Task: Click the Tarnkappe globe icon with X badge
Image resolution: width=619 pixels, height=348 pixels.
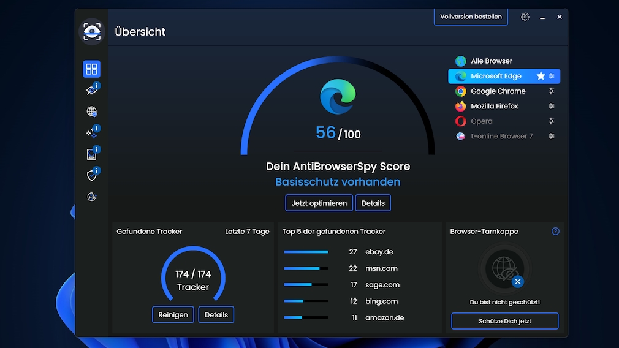Action: point(505,269)
